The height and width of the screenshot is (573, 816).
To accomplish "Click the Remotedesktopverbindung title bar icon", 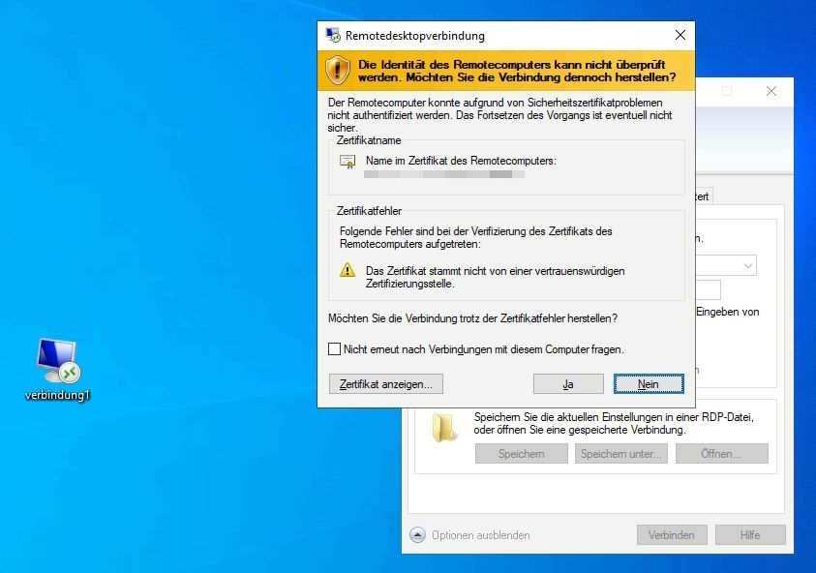I will (x=333, y=36).
